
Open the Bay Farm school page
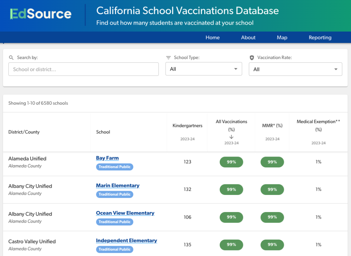107,158
